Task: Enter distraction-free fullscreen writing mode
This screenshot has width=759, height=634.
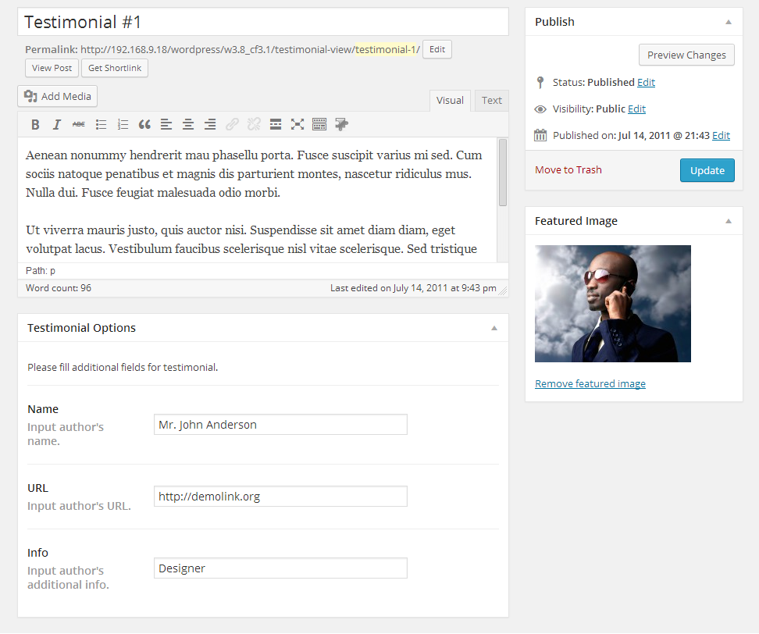Action: [298, 124]
